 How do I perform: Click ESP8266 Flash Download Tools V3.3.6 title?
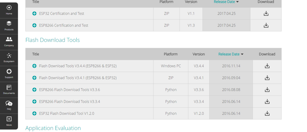click(70, 90)
